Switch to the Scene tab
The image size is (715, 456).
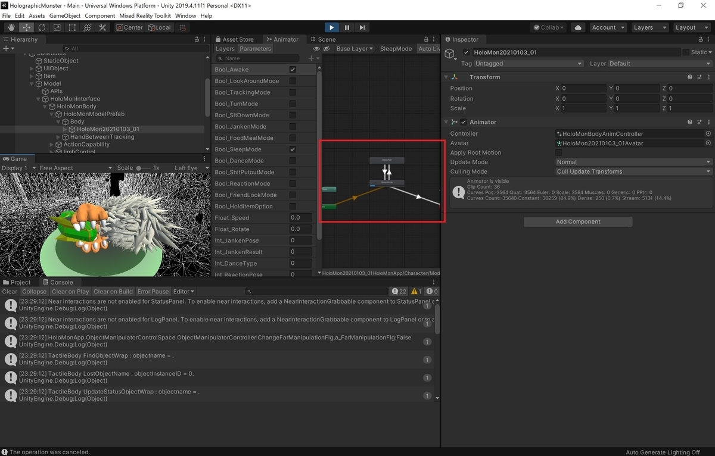[x=323, y=39]
